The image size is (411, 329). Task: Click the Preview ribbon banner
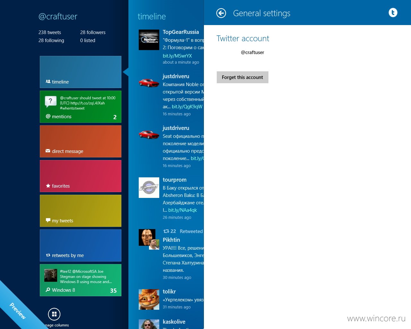click(18, 311)
